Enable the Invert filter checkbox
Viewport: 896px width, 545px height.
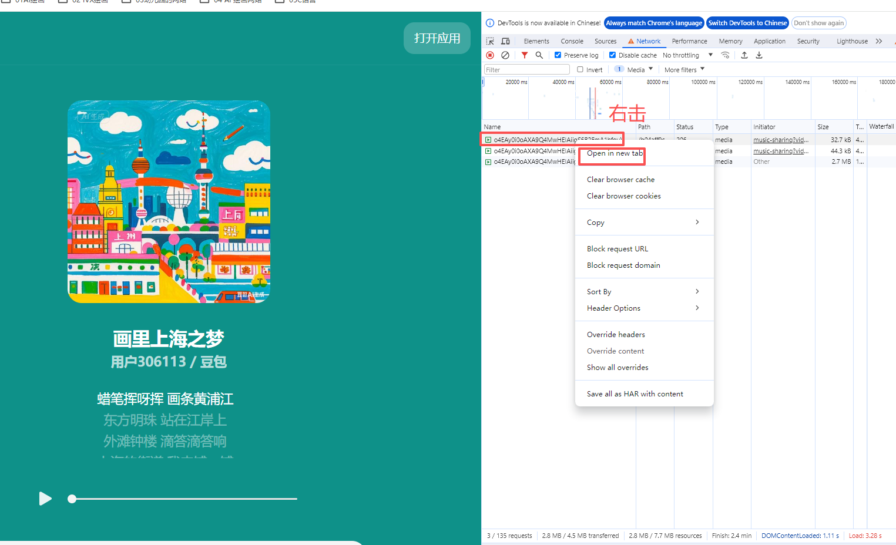pos(580,69)
